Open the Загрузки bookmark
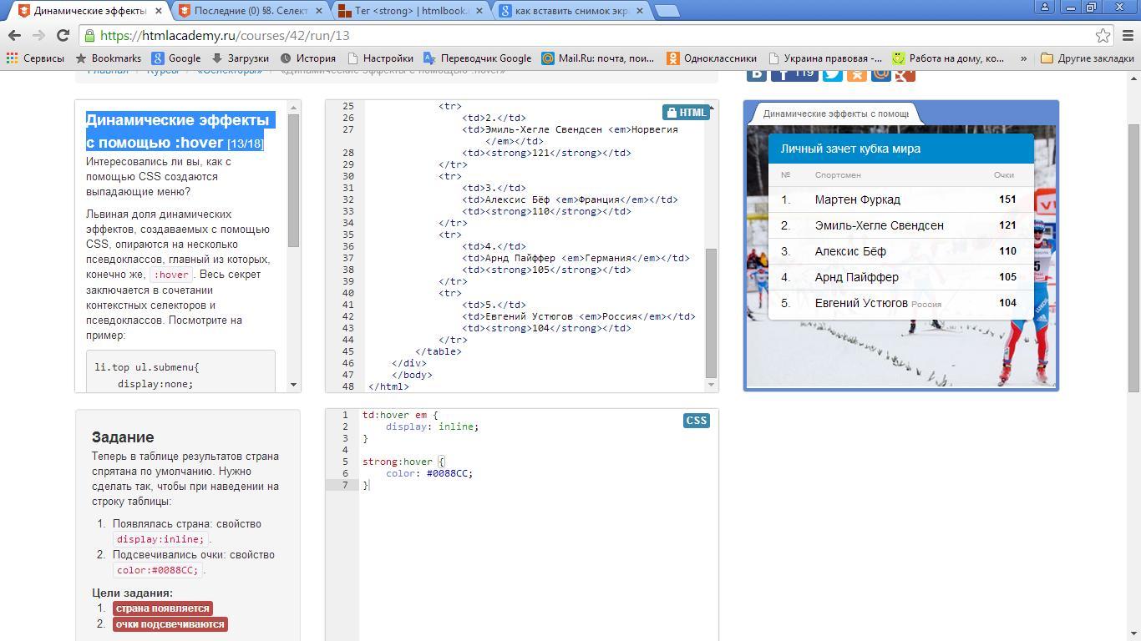 240,58
